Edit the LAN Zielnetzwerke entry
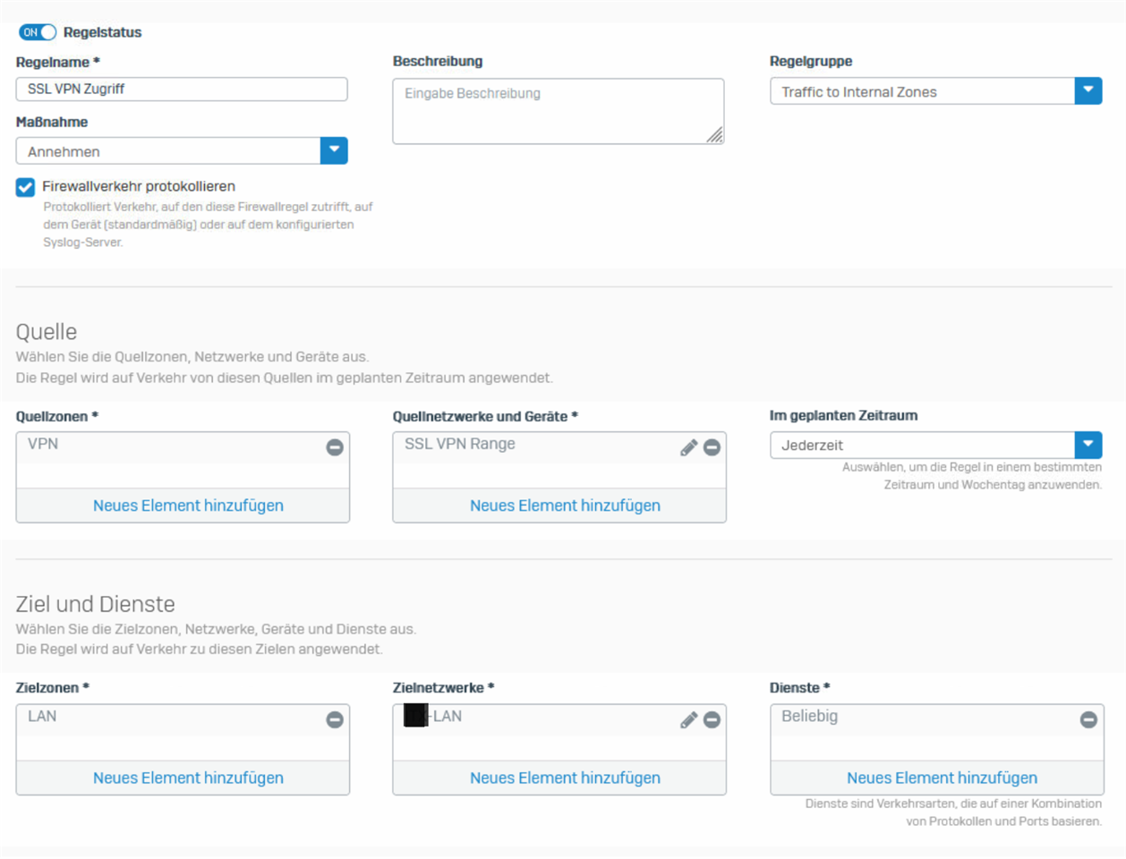1126x859 pixels. (688, 719)
